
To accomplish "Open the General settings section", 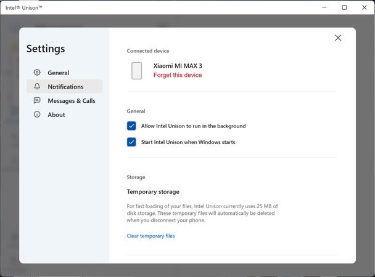I will (64, 73).
